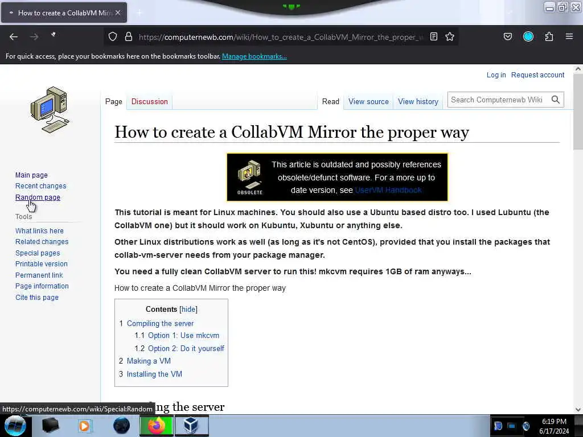
Task: Click the page vertical scrollbar thumb
Action: [578, 112]
